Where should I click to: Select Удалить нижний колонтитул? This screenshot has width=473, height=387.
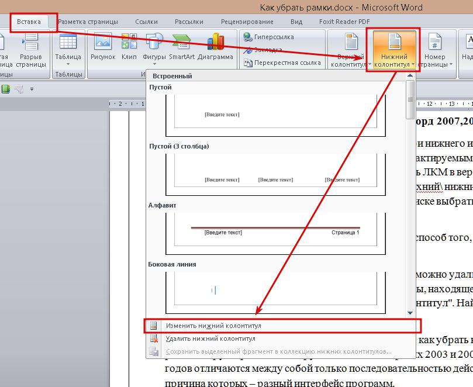[281, 338]
